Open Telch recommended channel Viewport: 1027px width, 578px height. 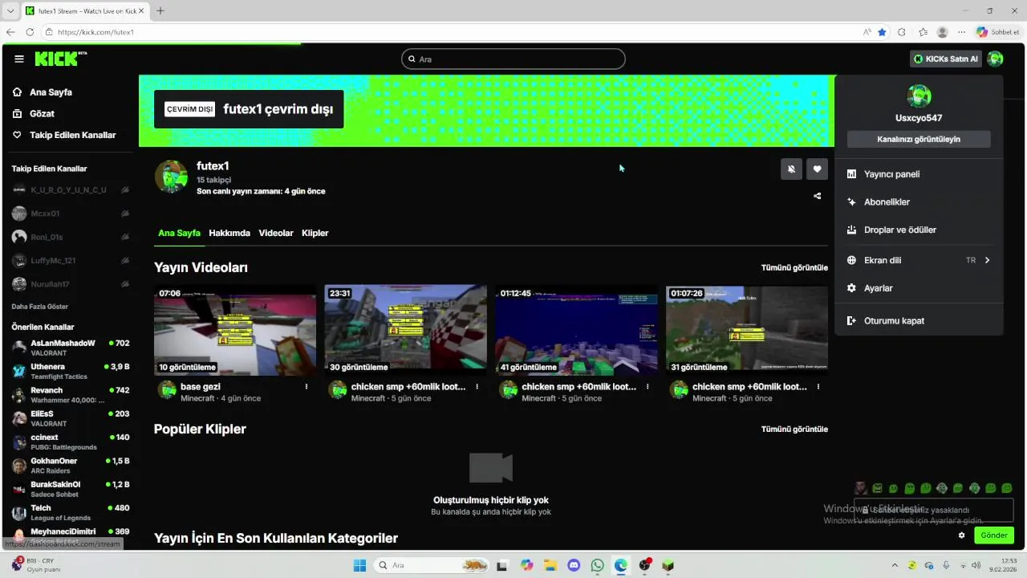(x=71, y=512)
